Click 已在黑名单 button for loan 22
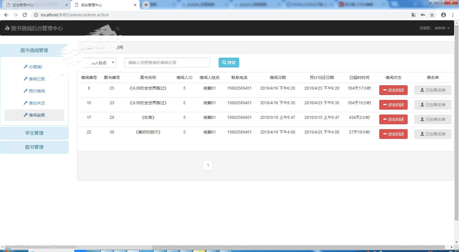This screenshot has width=459, height=252. [x=433, y=134]
